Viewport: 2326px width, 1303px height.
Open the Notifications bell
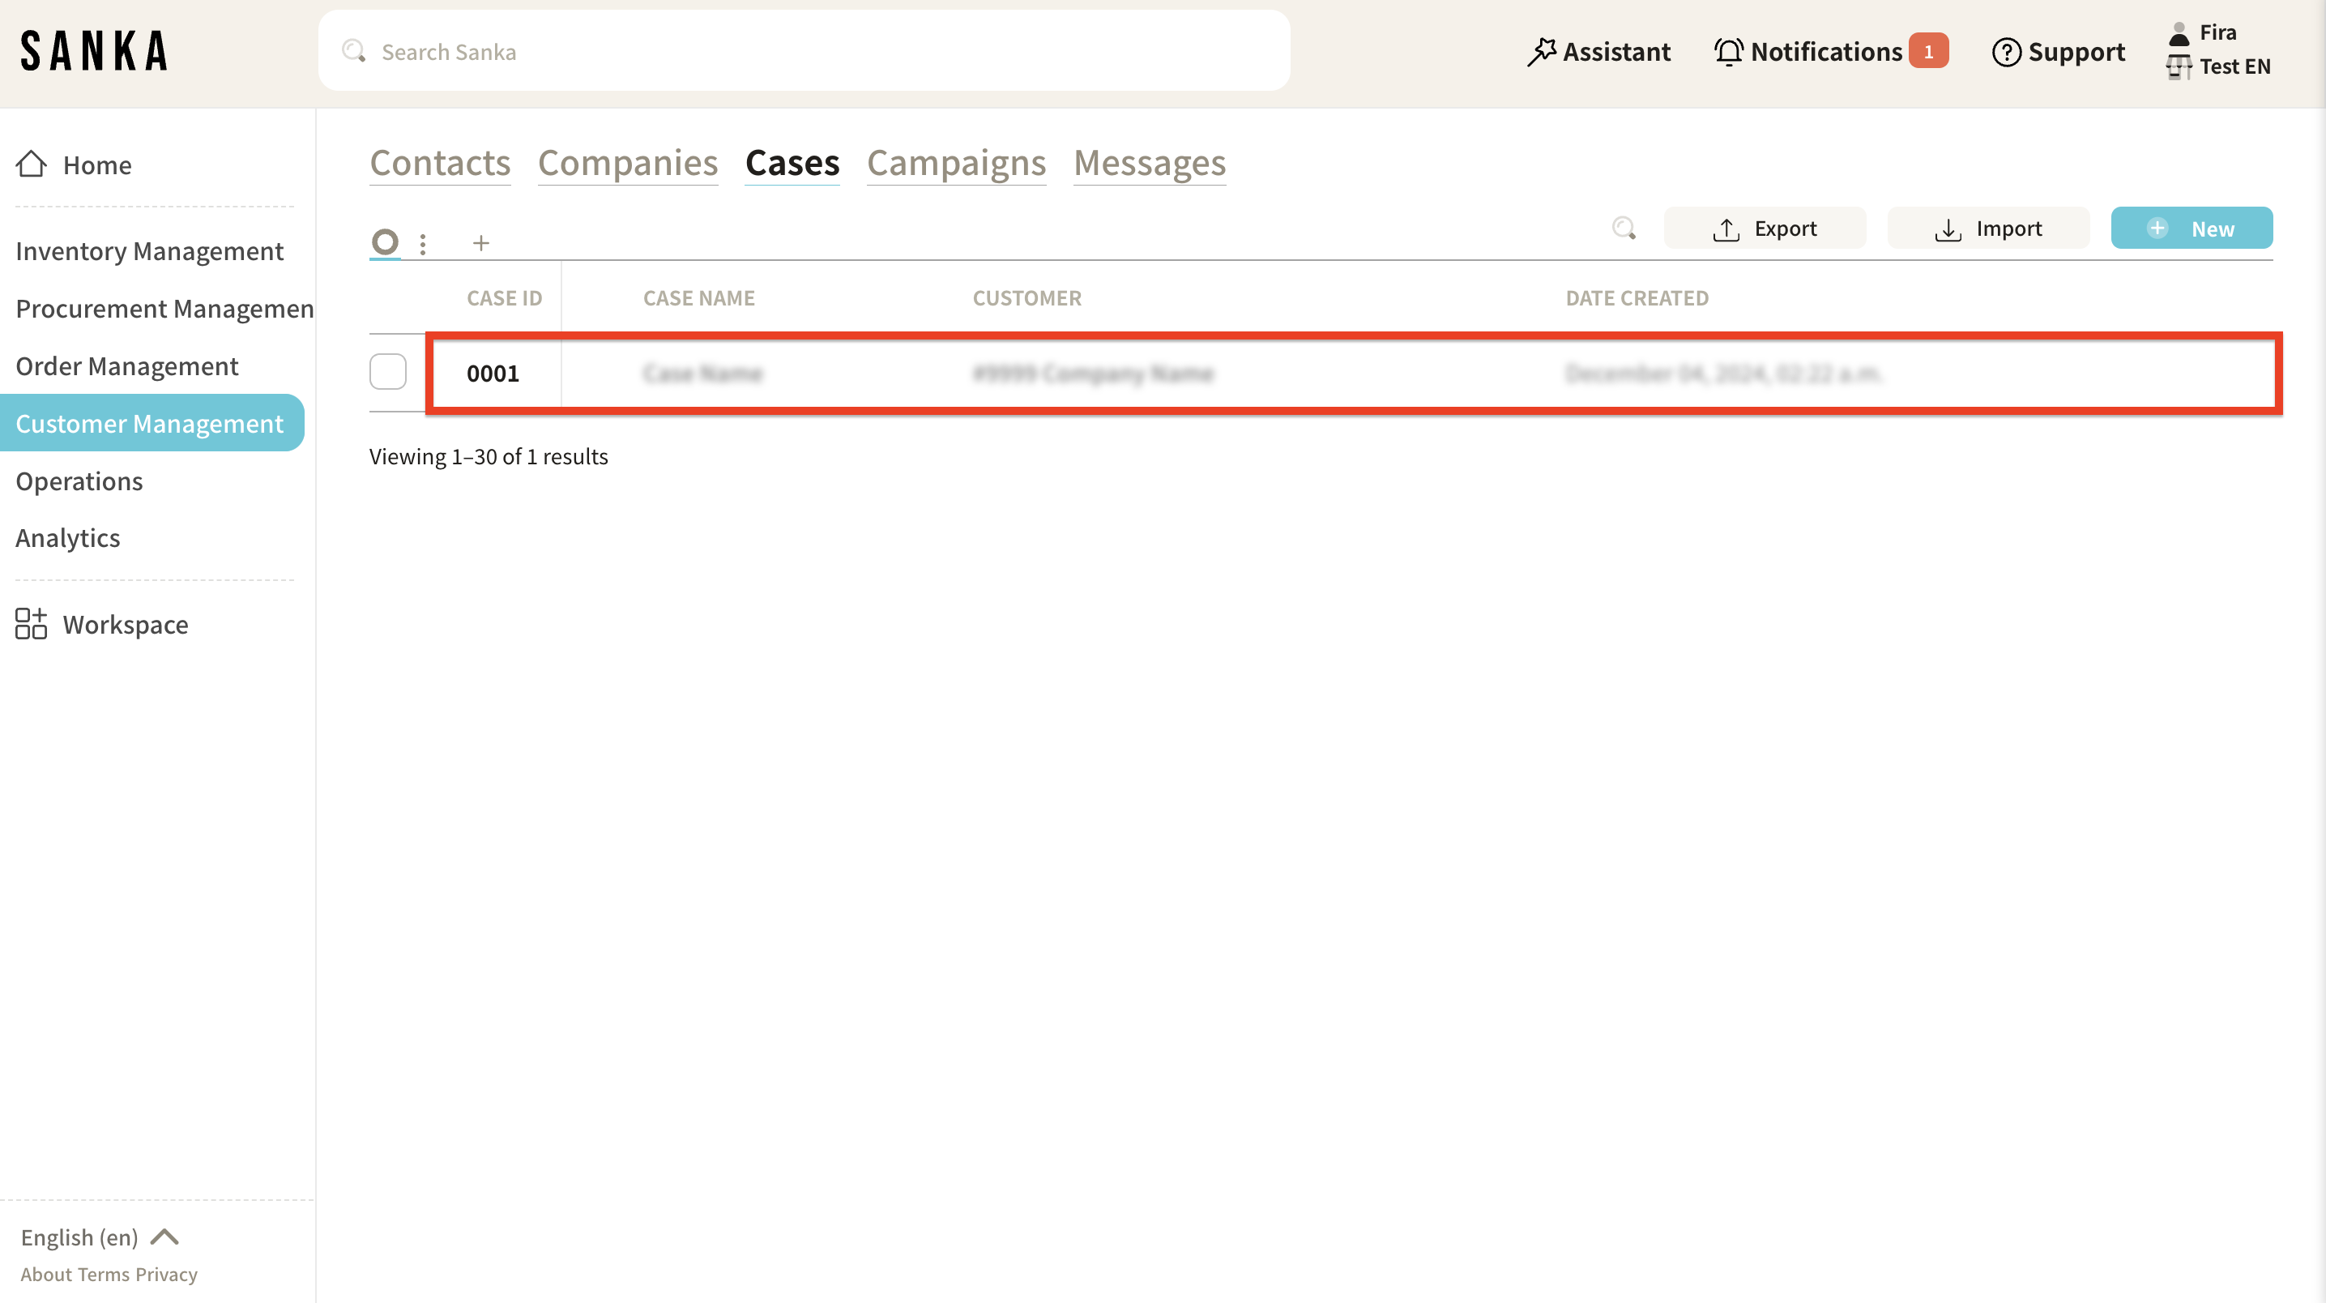pos(1728,52)
